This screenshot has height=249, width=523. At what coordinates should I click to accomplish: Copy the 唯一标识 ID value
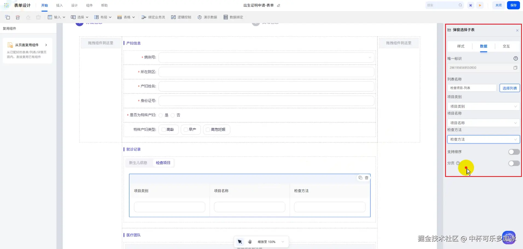515,68
